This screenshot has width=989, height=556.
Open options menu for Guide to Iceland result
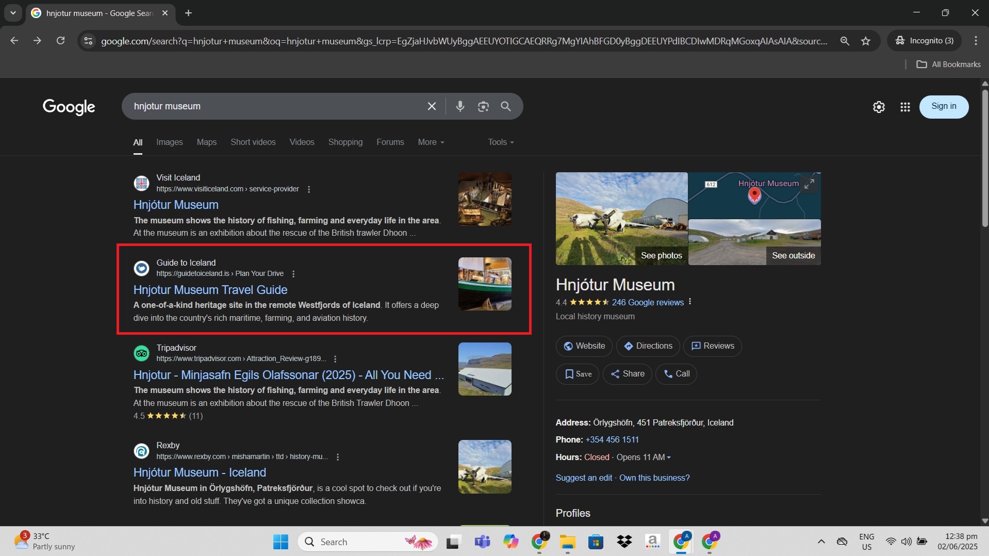click(x=293, y=274)
